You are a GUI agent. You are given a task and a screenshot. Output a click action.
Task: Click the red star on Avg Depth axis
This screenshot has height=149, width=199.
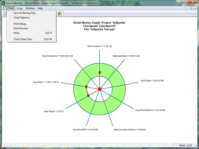click(86, 87)
